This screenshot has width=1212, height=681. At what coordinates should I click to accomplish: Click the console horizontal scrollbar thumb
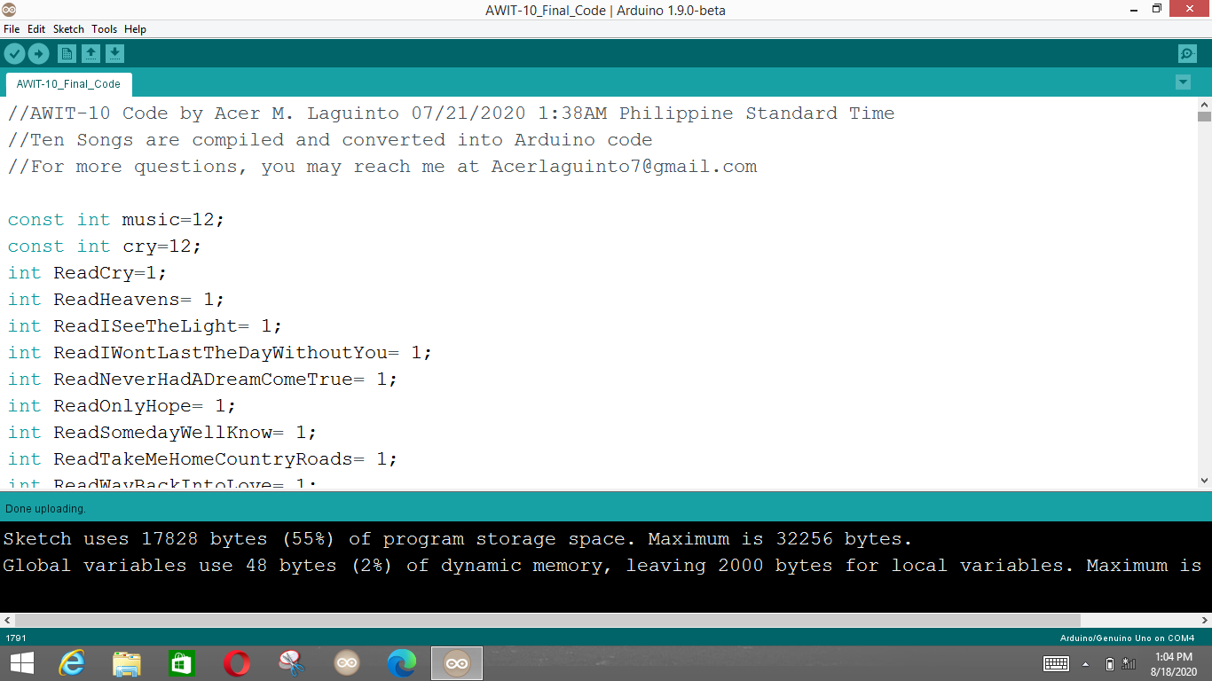click(547, 620)
